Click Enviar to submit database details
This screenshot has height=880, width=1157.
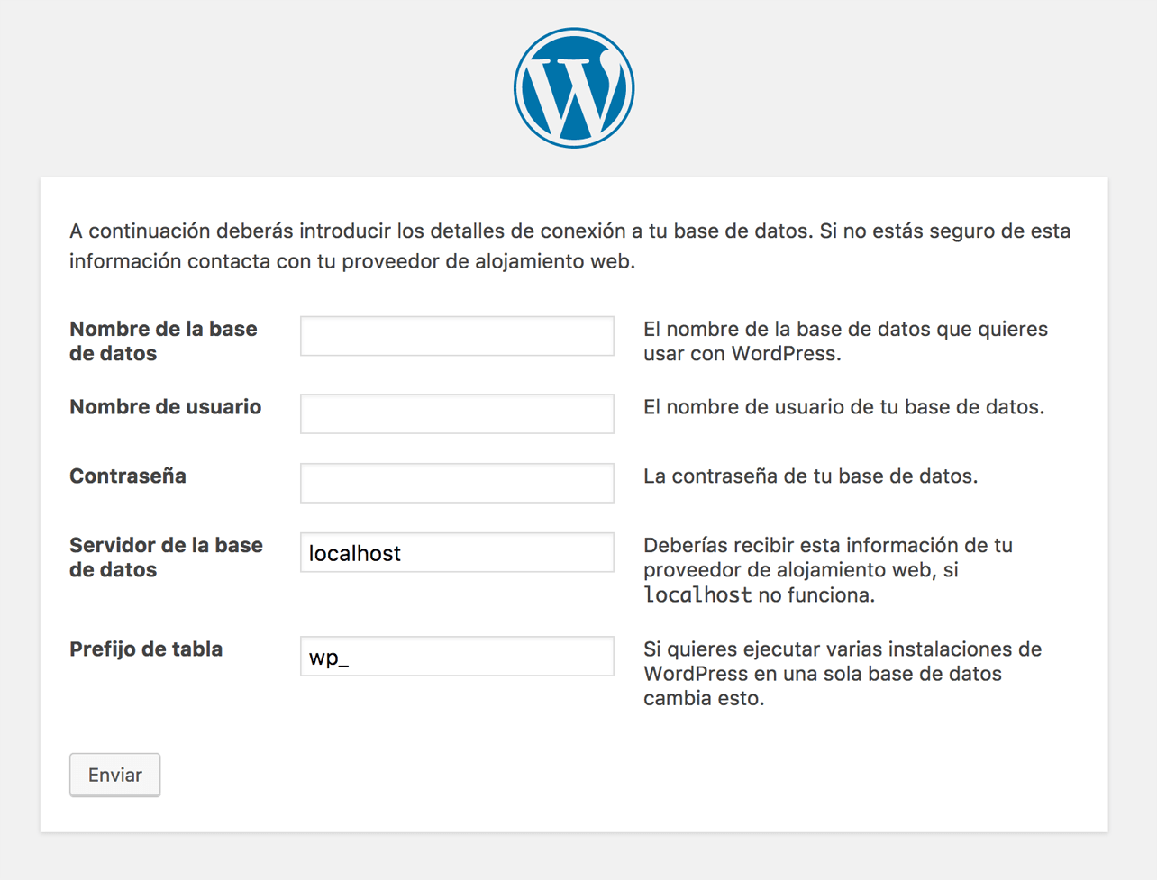(x=114, y=774)
